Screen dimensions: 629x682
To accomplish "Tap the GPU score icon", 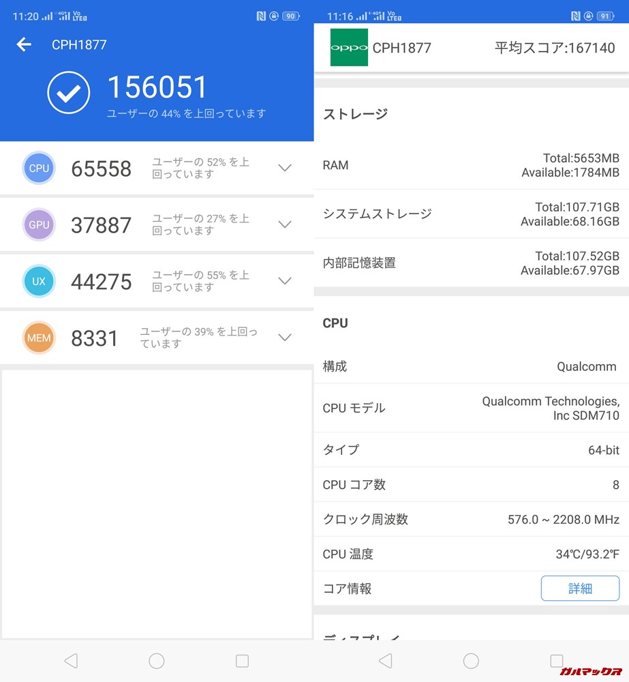I will tap(39, 224).
